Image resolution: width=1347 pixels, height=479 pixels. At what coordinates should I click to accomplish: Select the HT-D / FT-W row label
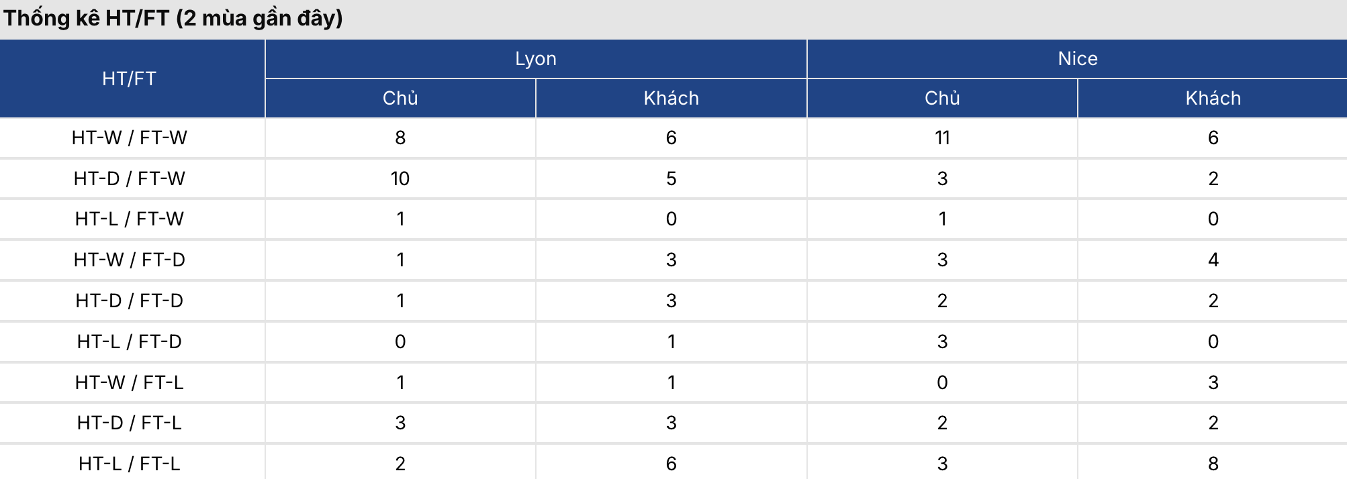(x=129, y=178)
